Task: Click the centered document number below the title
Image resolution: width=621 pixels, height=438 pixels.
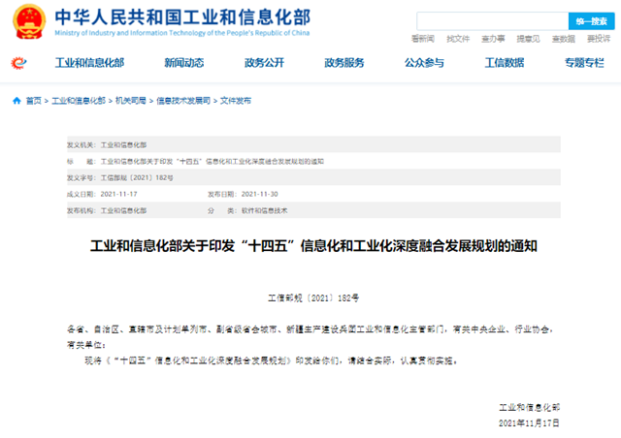Action: (x=313, y=297)
